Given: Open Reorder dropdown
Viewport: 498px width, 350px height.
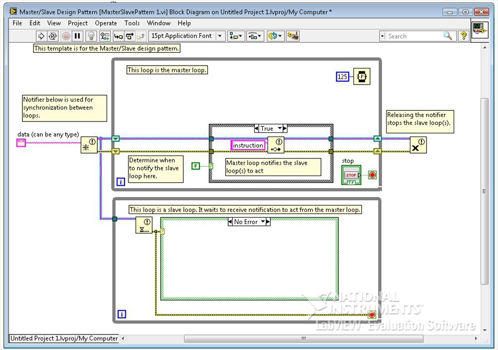Looking at the screenshot, I should pyautogui.click(x=275, y=36).
